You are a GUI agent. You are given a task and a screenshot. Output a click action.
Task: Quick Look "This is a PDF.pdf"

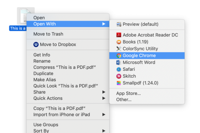[68, 86]
